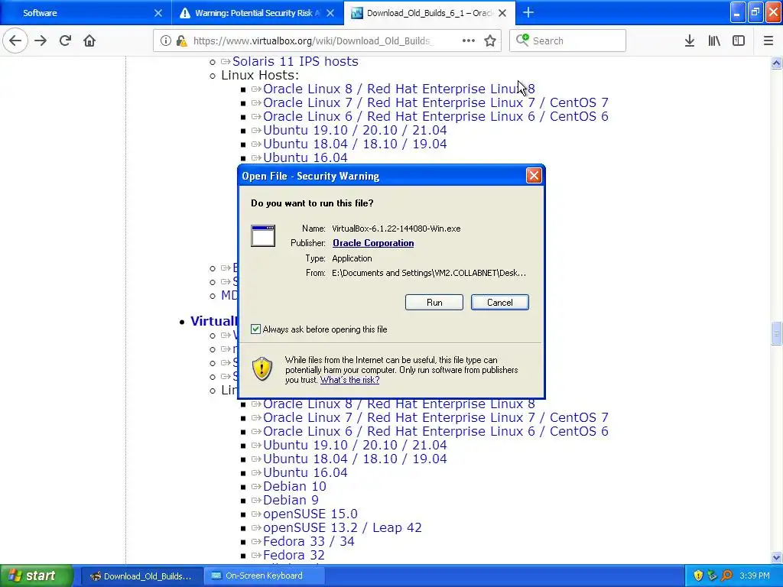783x587 pixels.
Task: Click inside the Search box
Action: tap(568, 41)
